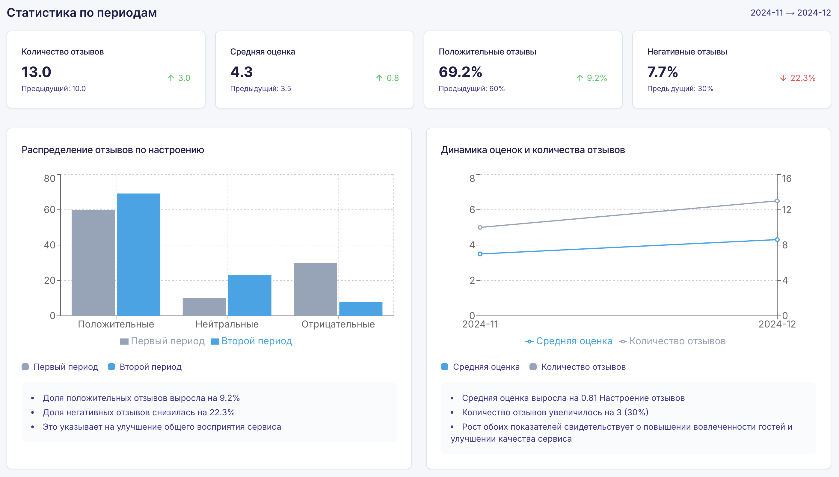The height and width of the screenshot is (477, 839).
Task: Click the red down arrow beside 22.3%
Action: click(783, 78)
